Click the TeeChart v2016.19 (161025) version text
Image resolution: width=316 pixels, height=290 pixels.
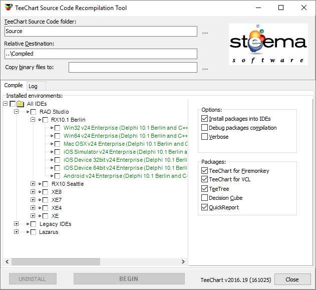pyautogui.click(x=236, y=280)
